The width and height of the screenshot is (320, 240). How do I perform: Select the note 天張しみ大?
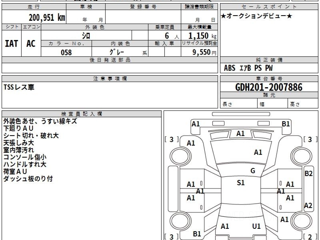[x=19, y=143]
